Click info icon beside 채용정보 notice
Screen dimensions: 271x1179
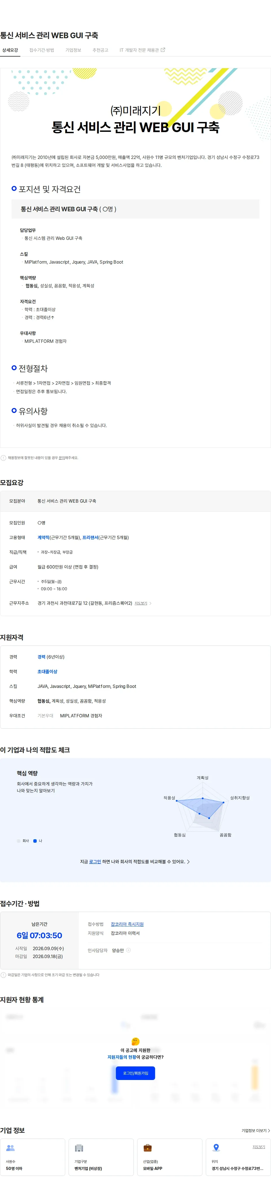(3, 458)
